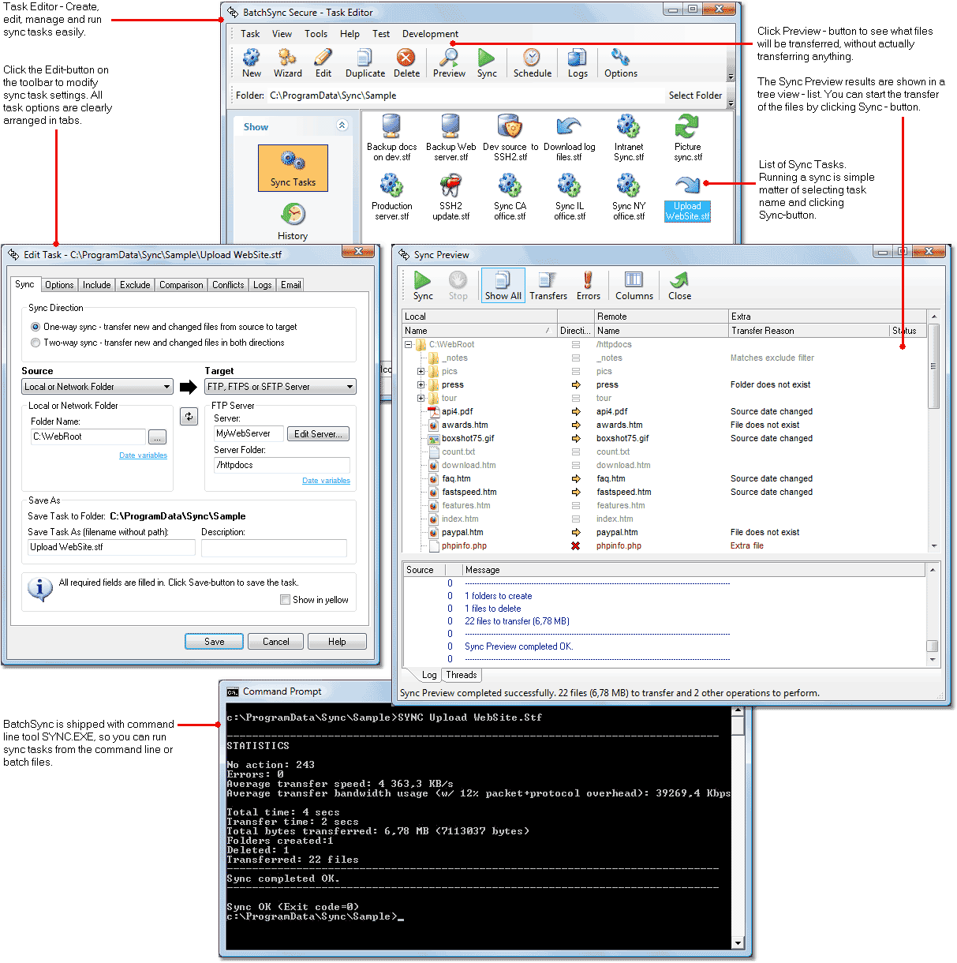The height and width of the screenshot is (963, 957).
Task: Open the Date variables link
Action: click(x=143, y=455)
